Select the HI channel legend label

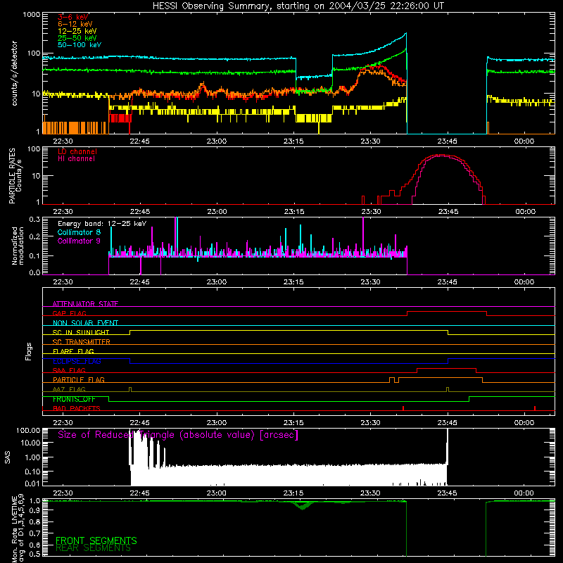[x=76, y=159]
